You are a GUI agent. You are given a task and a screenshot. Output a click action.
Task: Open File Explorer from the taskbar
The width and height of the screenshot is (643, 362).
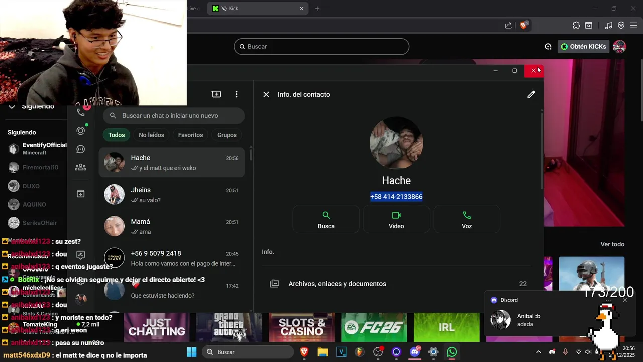point(323,352)
